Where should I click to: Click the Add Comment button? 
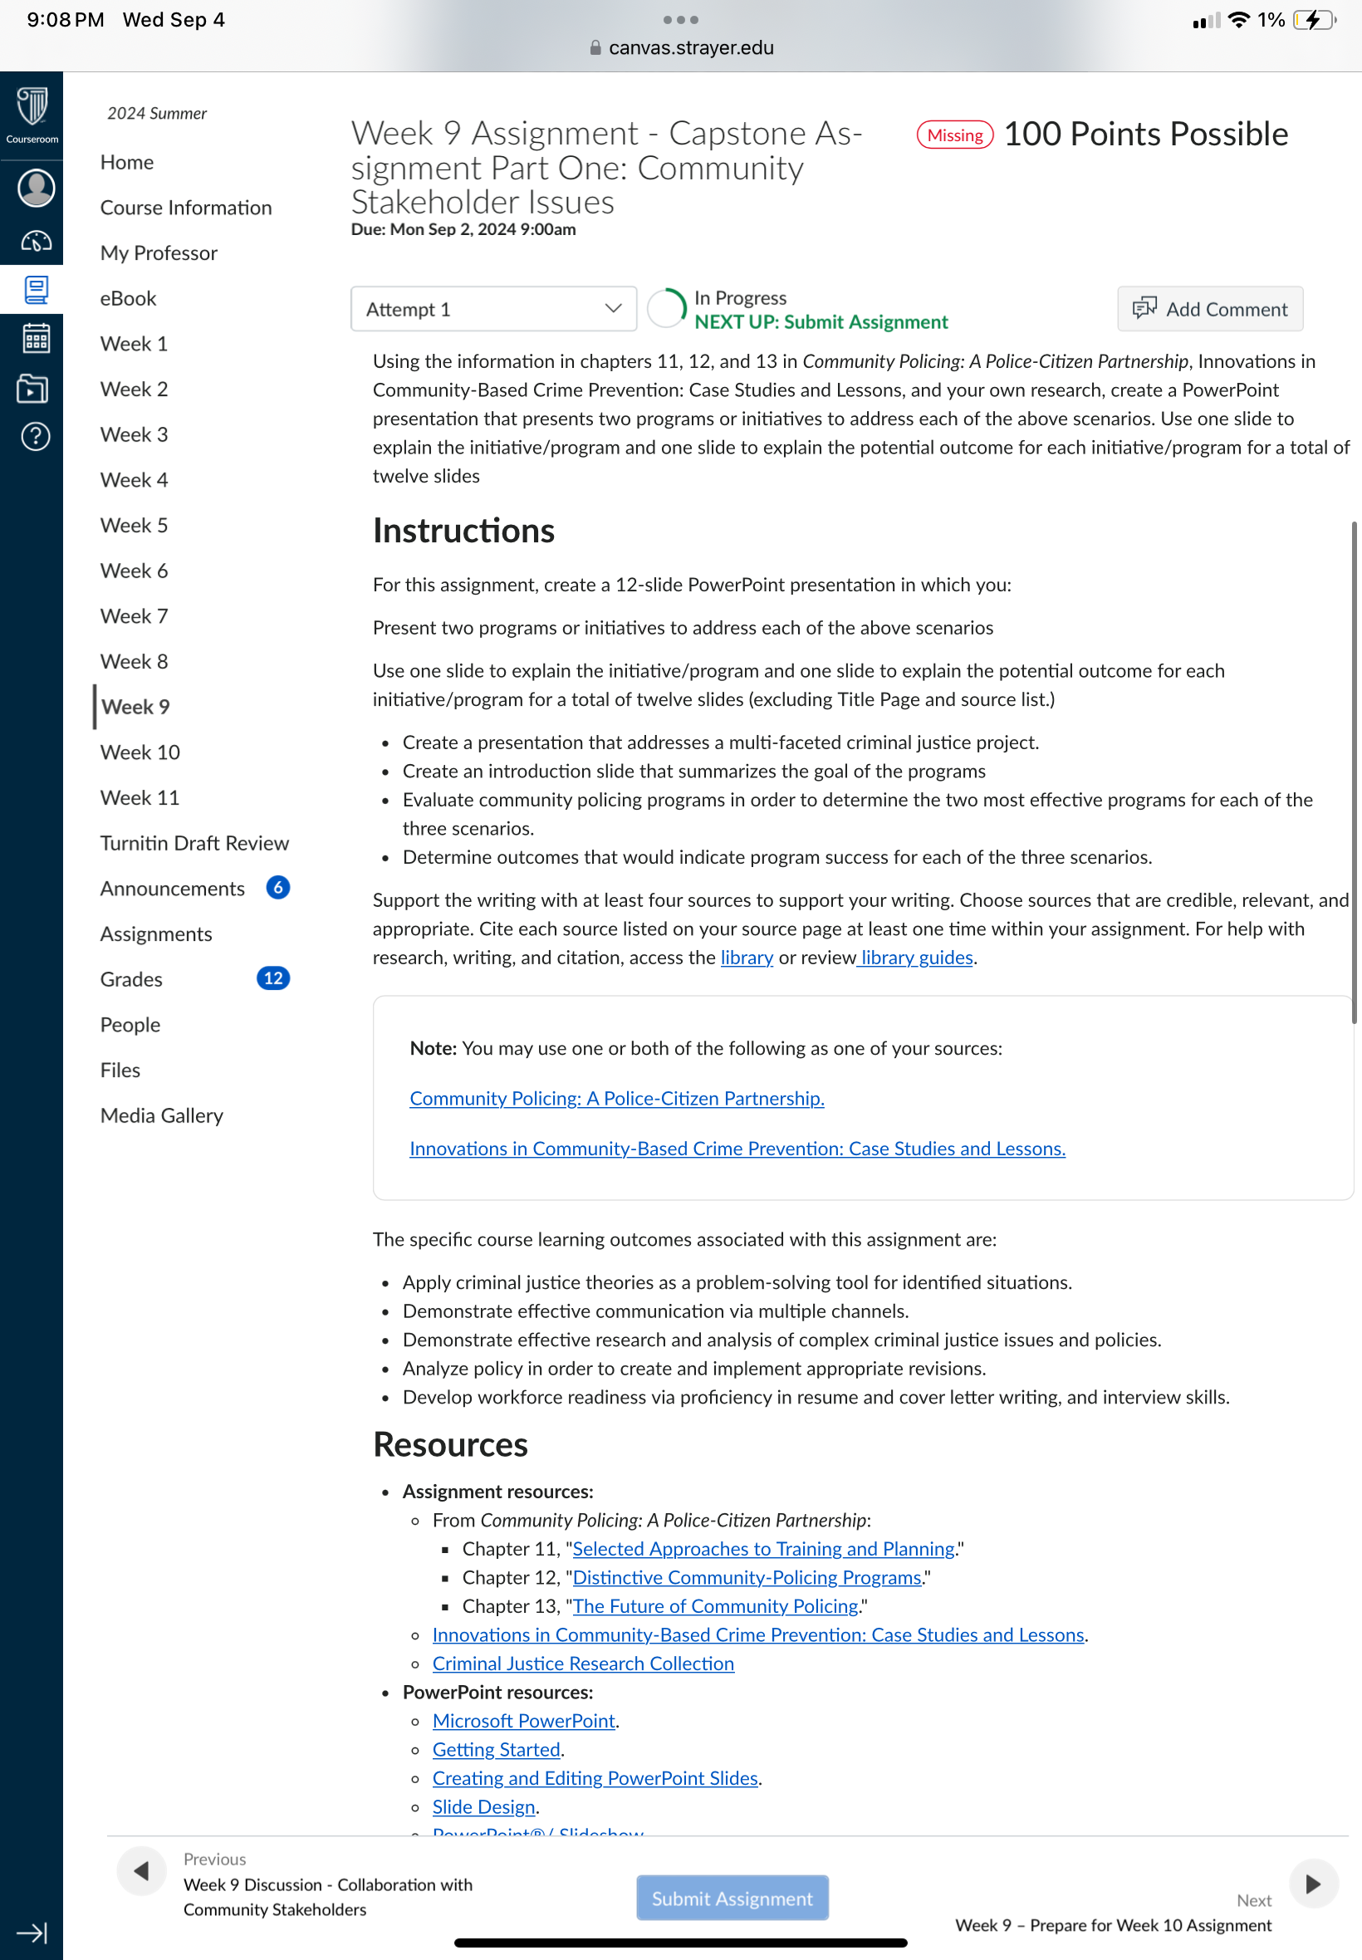pyautogui.click(x=1209, y=309)
